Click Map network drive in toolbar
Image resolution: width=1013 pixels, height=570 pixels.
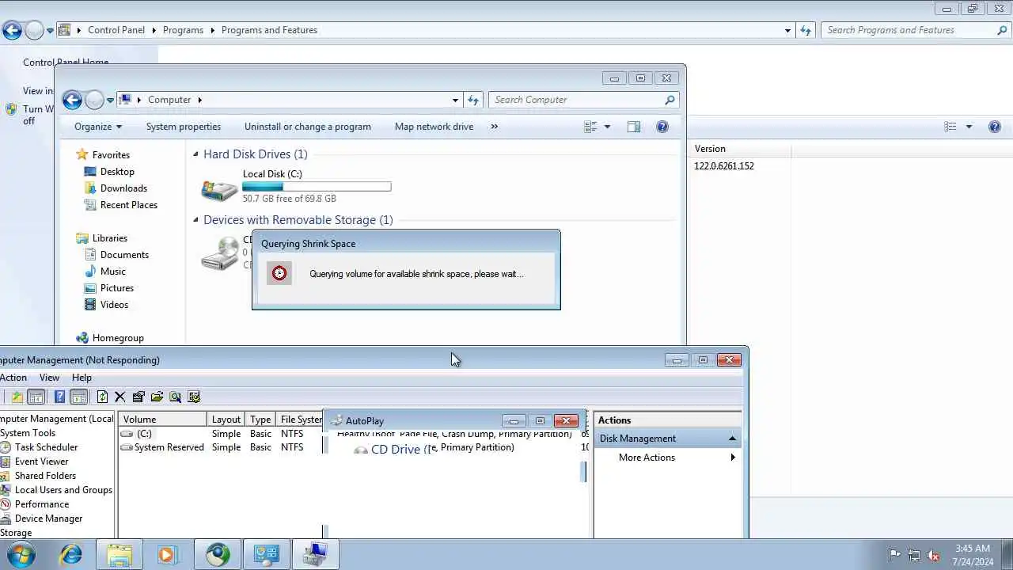(x=434, y=127)
